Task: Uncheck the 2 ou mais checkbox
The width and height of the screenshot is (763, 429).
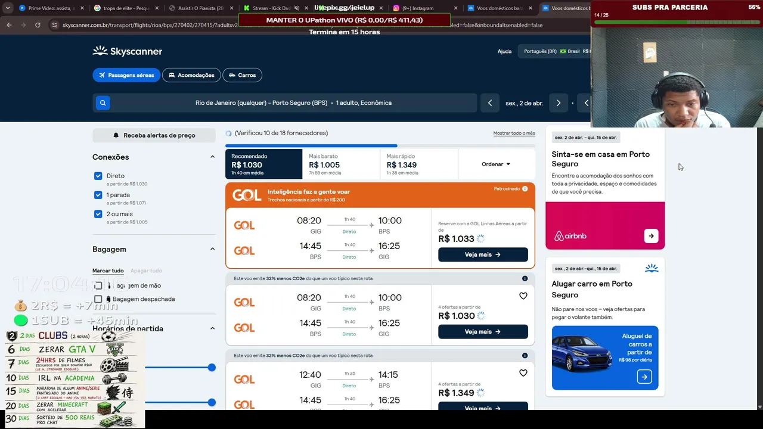Action: pos(98,214)
